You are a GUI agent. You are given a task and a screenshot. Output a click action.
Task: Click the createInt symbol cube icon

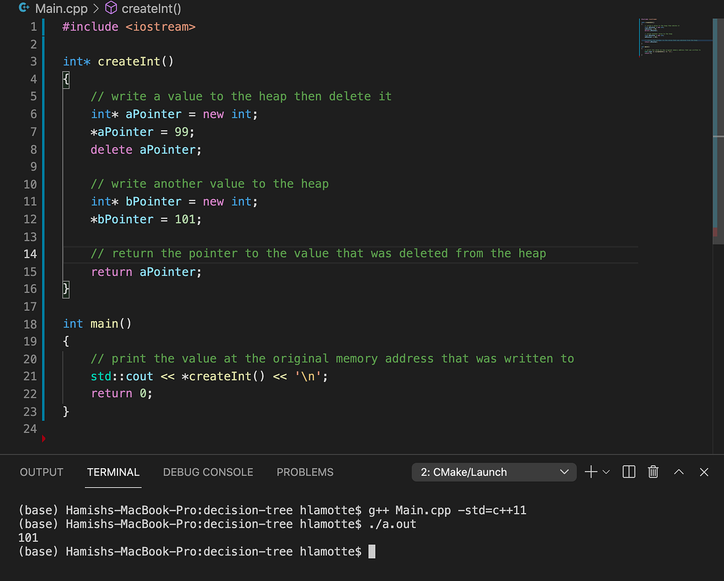(x=111, y=8)
